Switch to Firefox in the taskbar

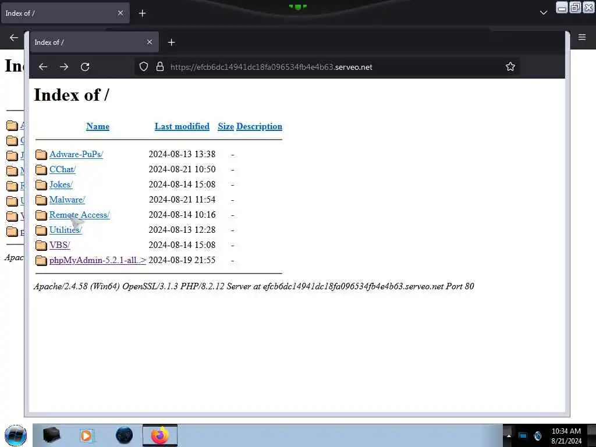point(160,435)
